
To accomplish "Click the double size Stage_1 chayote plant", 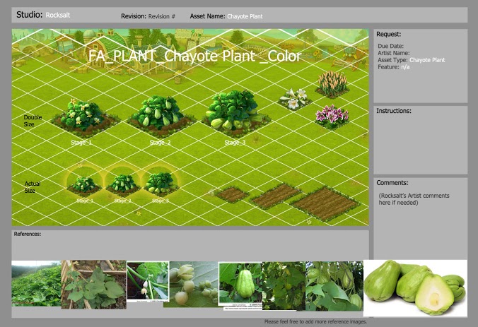I will click(x=83, y=117).
